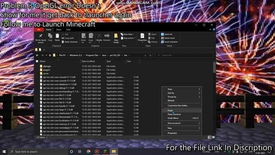Viewport: 275px width, 155px height.
Task: Switch to large icons view in status bar
Action: point(213,137)
